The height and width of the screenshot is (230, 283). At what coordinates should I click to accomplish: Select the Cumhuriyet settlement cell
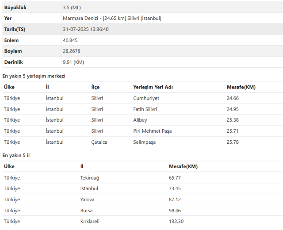pyautogui.click(x=146, y=98)
